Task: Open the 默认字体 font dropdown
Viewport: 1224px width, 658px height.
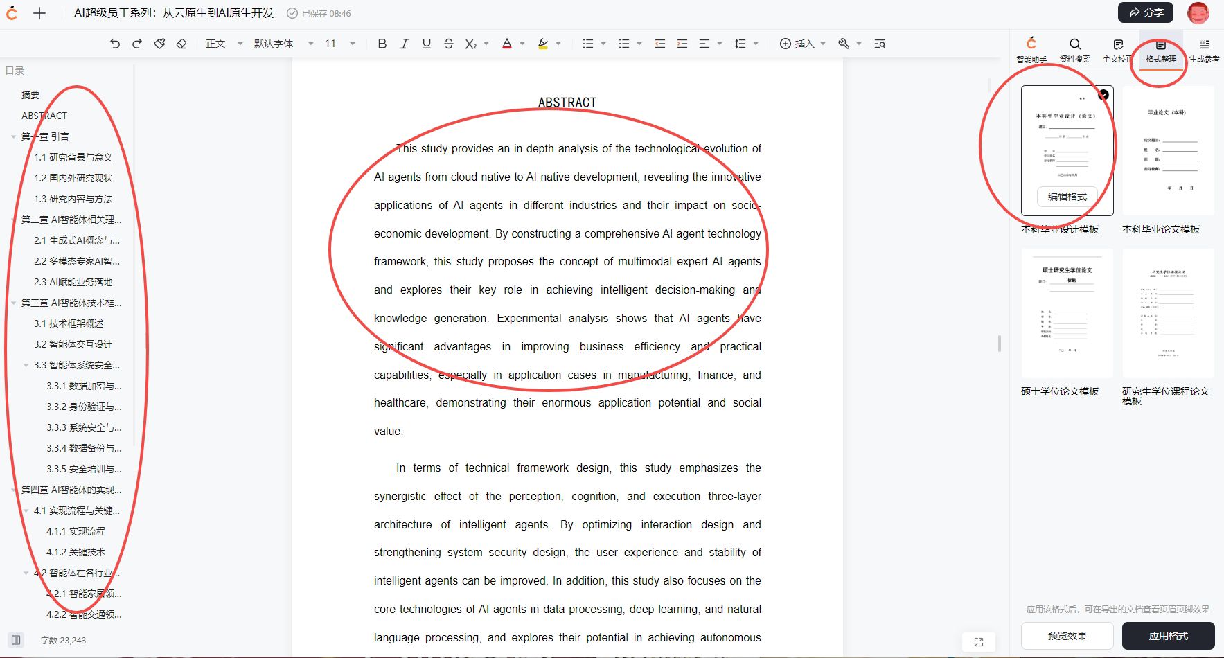Action: tap(284, 44)
